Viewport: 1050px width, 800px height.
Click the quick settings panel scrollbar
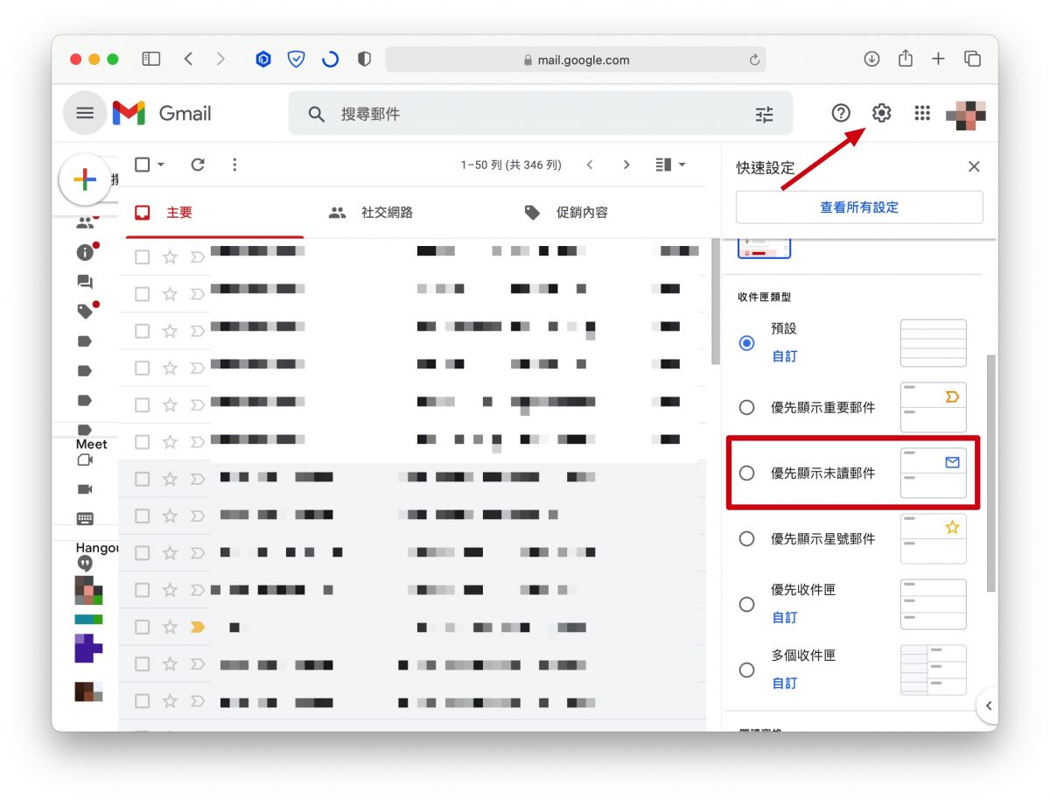click(990, 473)
